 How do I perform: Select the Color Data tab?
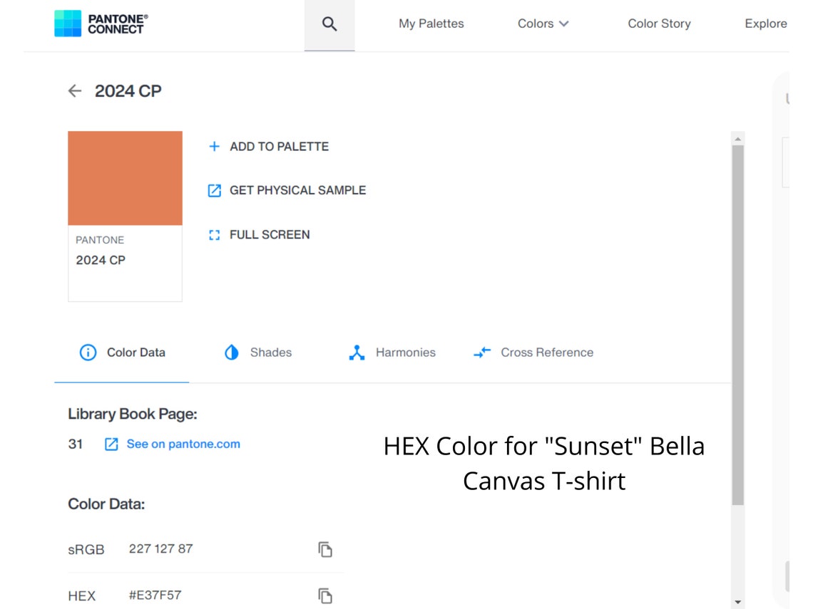click(135, 352)
